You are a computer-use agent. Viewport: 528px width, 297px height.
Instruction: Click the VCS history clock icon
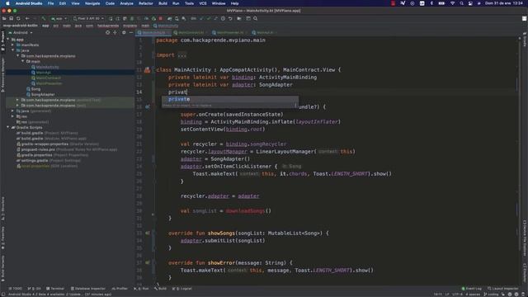223,18
